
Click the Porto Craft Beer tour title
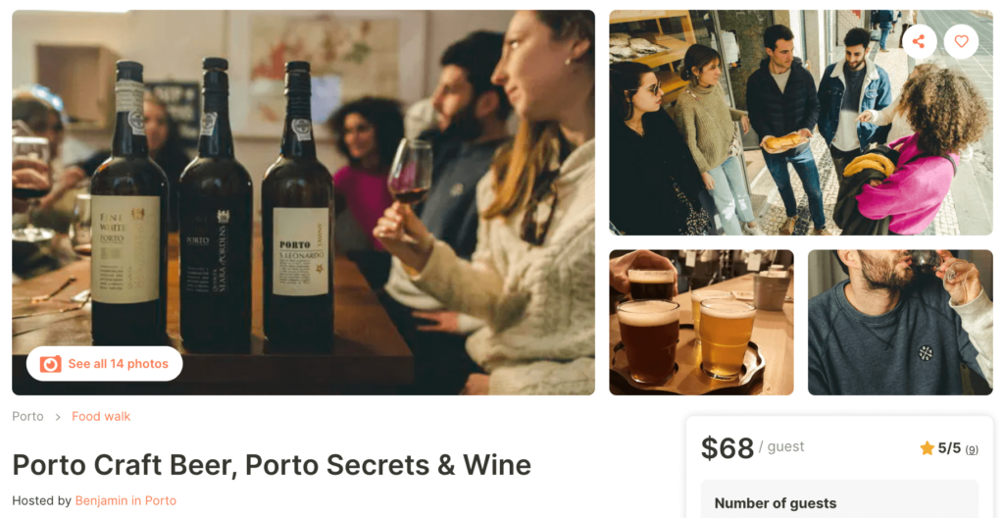(x=272, y=465)
